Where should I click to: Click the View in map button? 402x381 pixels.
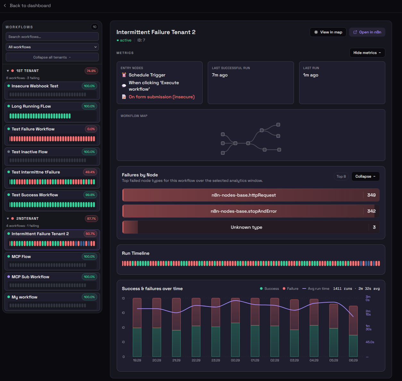(328, 32)
